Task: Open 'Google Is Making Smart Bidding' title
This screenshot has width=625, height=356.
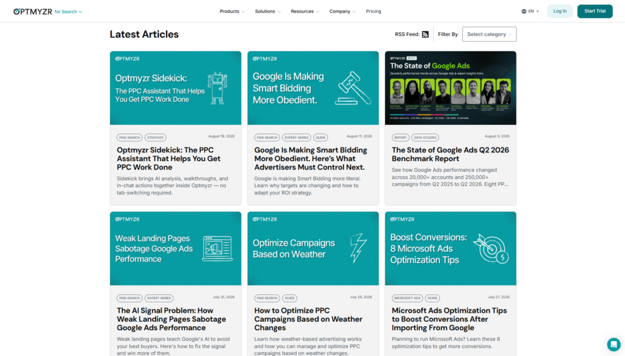Action: pos(311,158)
